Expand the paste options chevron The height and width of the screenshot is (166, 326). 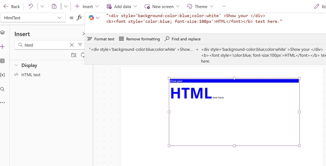pos(66,7)
